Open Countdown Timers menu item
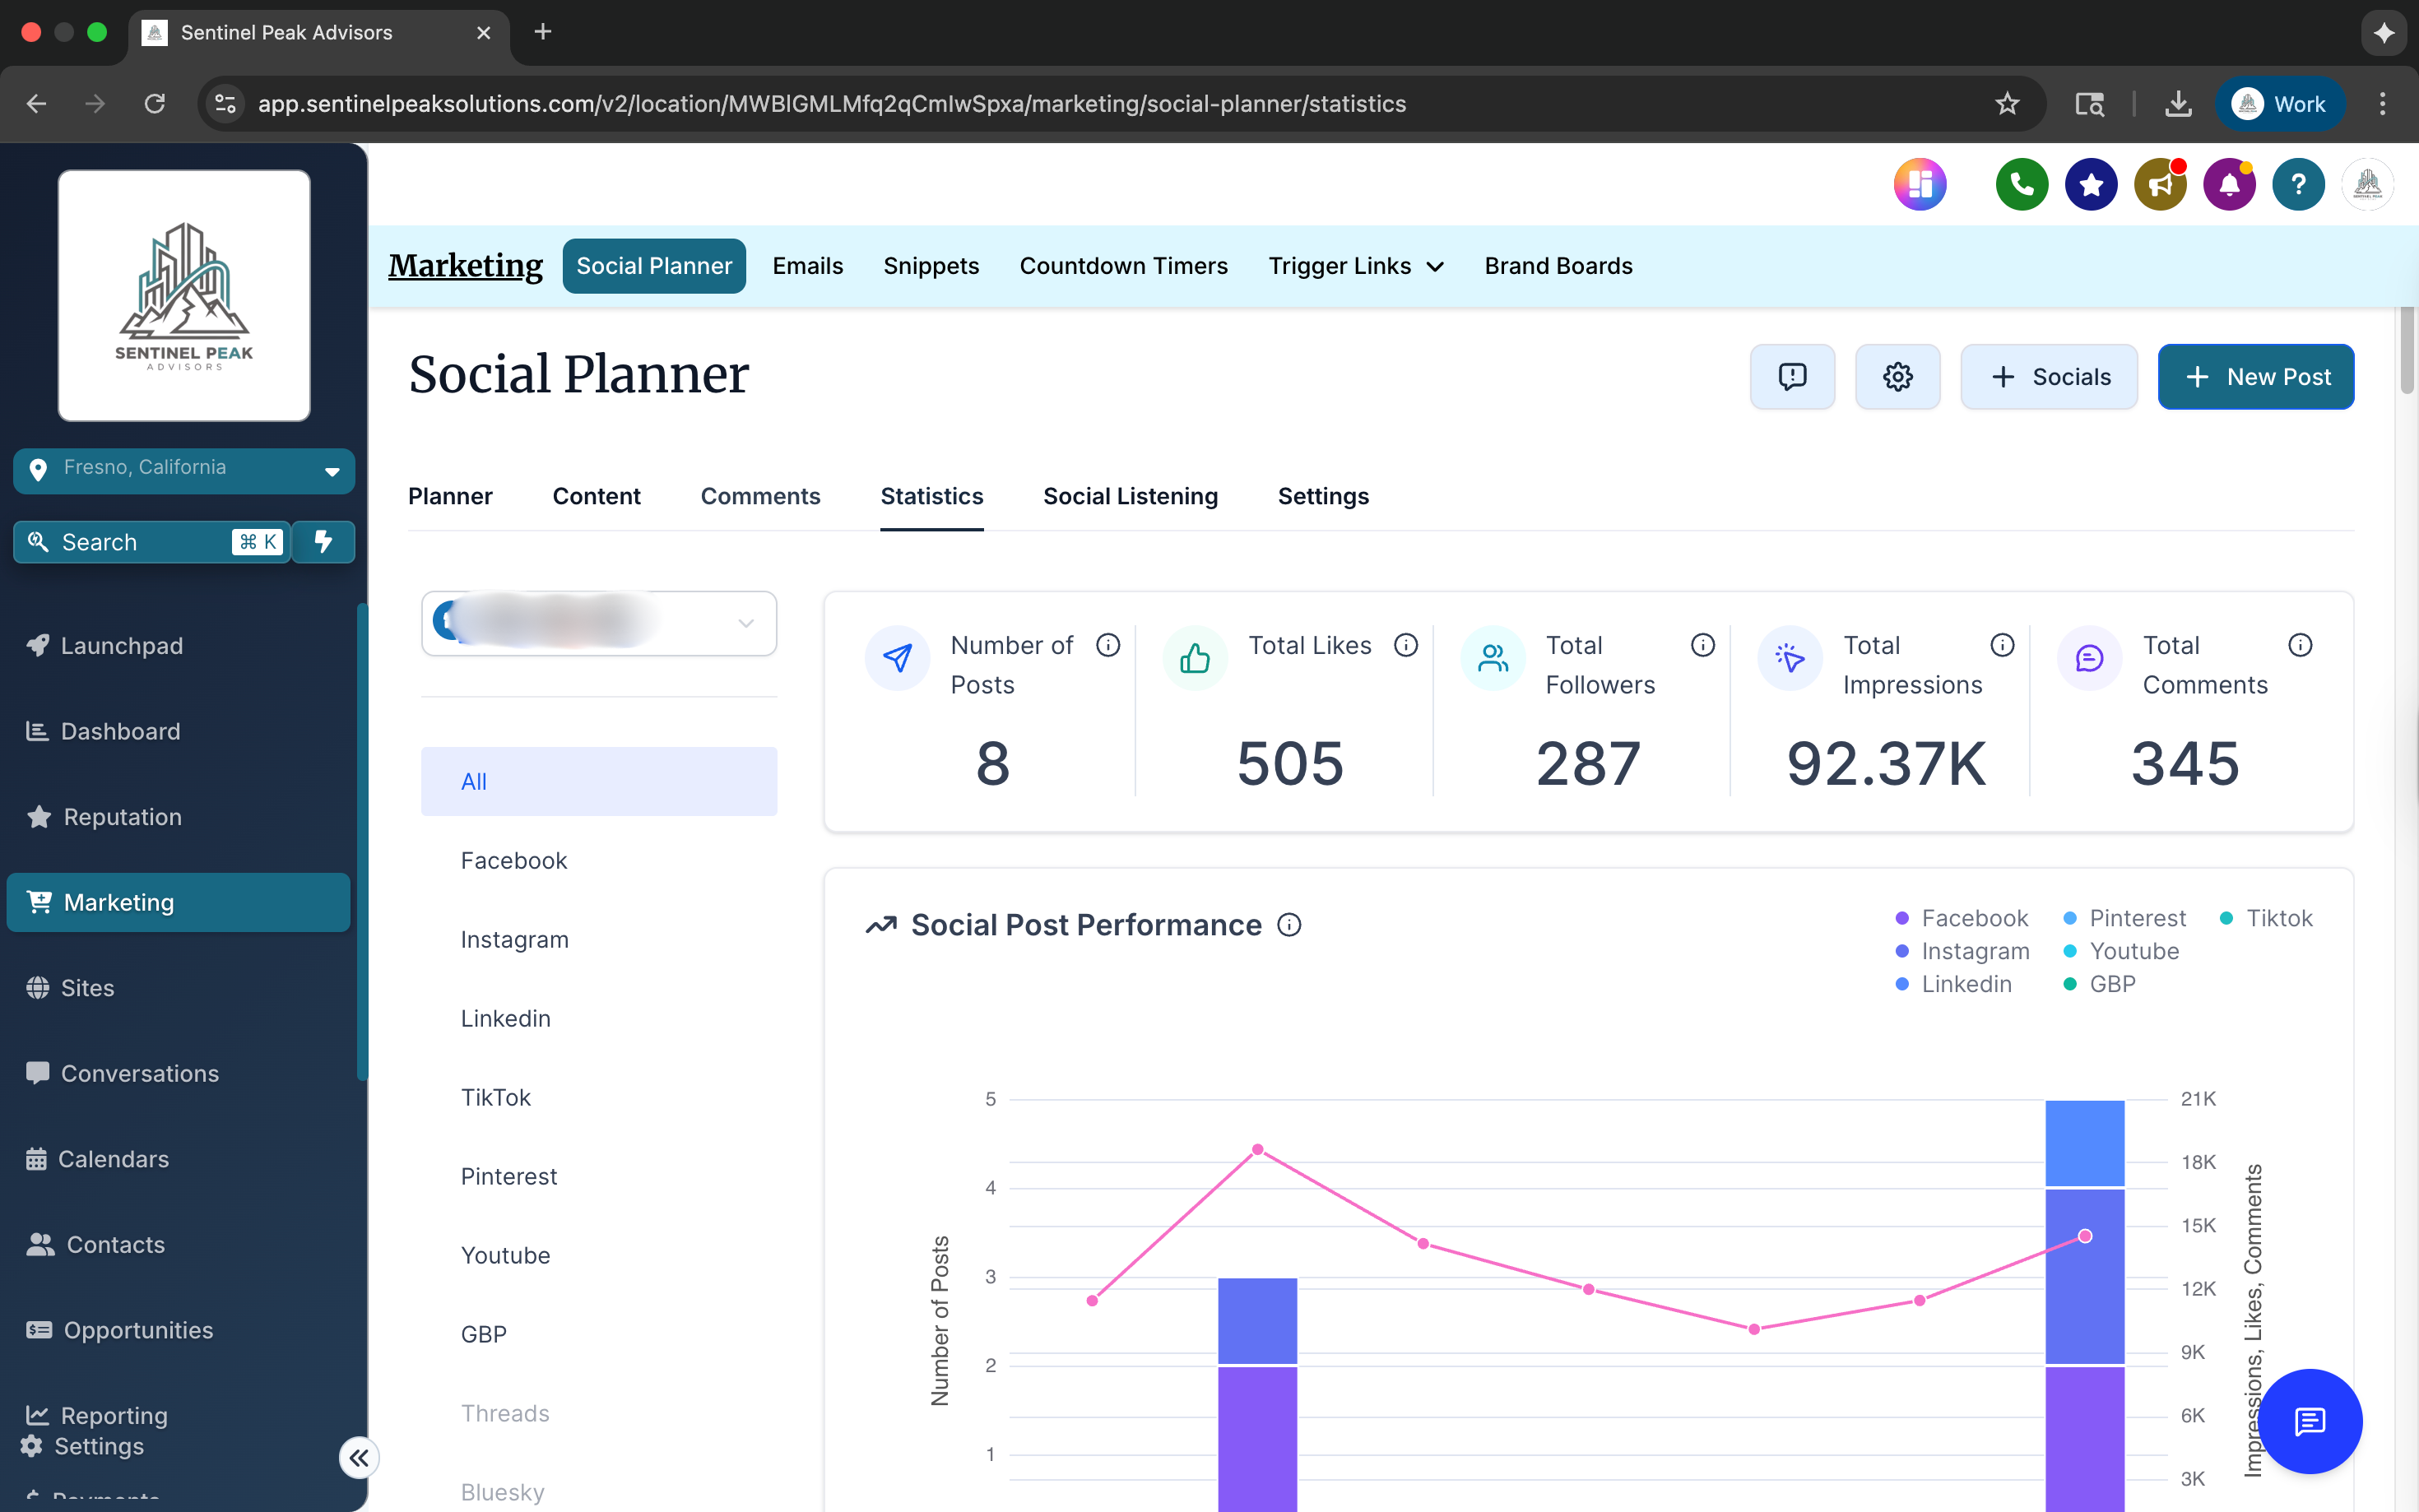2419x1512 pixels. (x=1123, y=266)
